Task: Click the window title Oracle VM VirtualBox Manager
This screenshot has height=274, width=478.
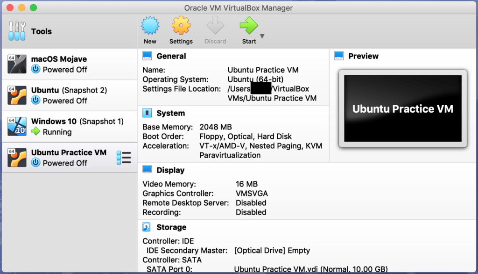Action: coord(239,8)
